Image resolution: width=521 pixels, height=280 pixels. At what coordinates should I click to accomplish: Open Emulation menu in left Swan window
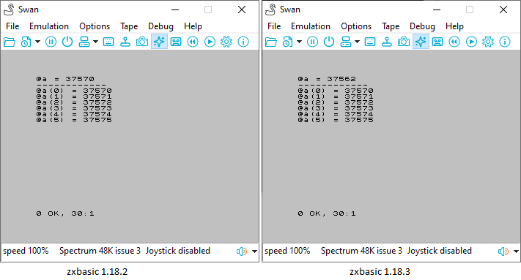click(x=49, y=26)
